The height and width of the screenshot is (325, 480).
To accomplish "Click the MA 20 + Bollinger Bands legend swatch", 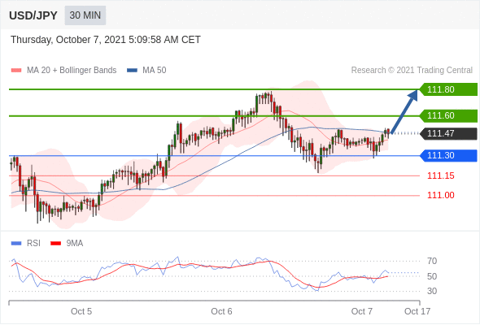I will pos(16,71).
